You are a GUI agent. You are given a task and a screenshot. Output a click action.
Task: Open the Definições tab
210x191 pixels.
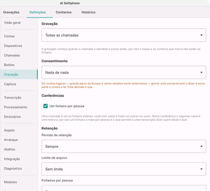click(x=38, y=12)
